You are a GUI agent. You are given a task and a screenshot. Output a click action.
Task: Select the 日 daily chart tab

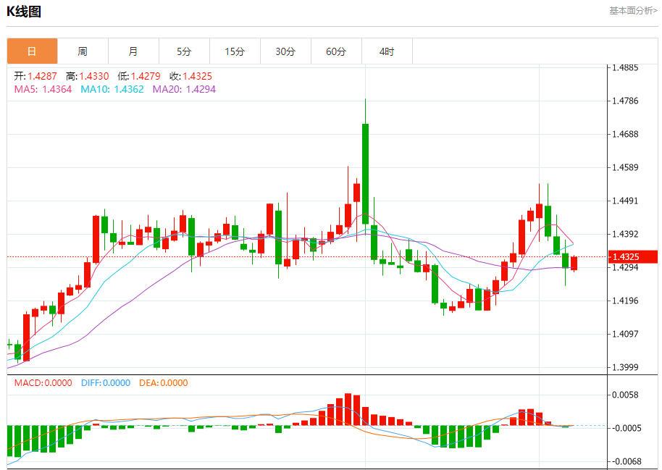(x=32, y=51)
